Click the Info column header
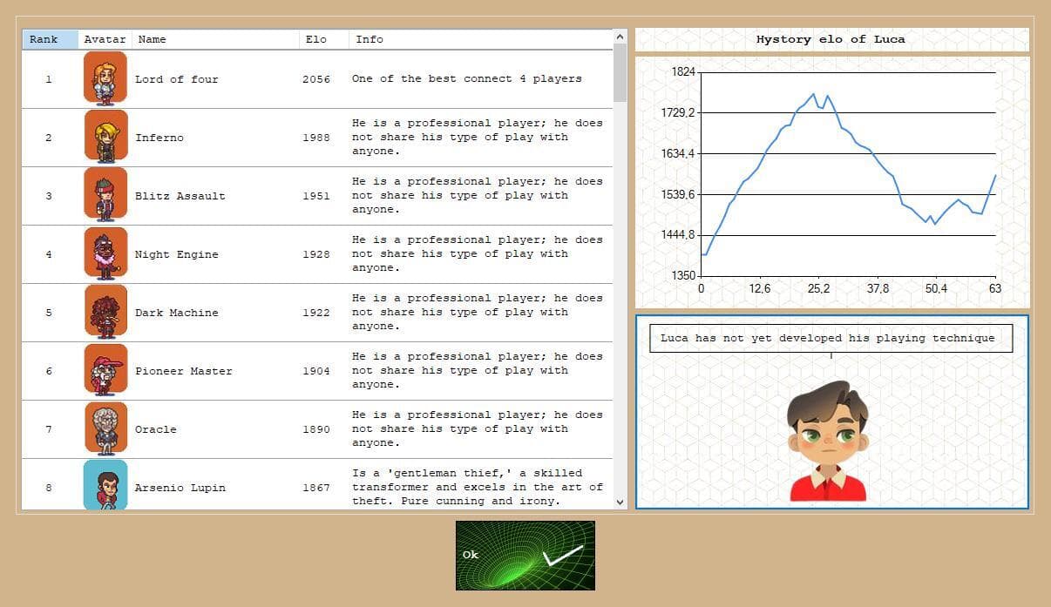 [x=481, y=39]
